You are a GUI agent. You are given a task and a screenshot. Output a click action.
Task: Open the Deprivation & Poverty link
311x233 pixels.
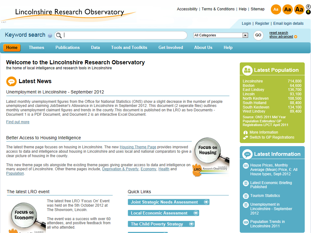click(x=121, y=169)
